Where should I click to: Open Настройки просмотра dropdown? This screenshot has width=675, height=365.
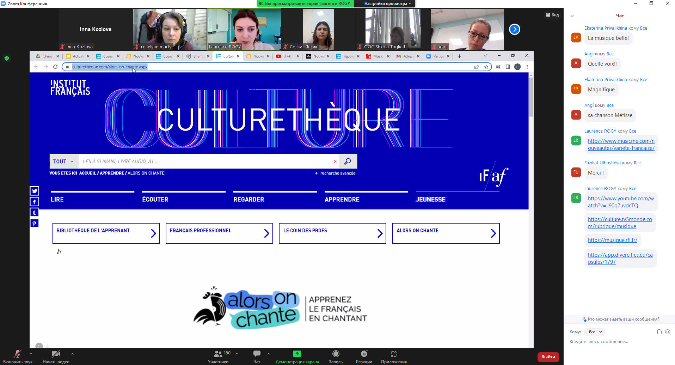pos(388,4)
